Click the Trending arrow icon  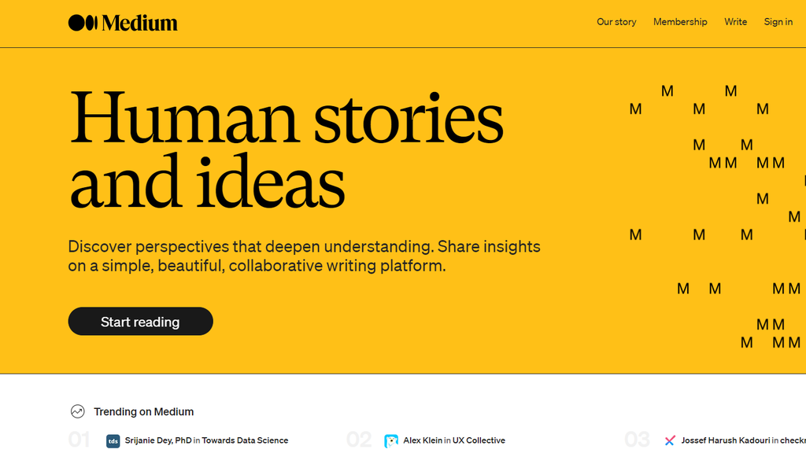77,411
